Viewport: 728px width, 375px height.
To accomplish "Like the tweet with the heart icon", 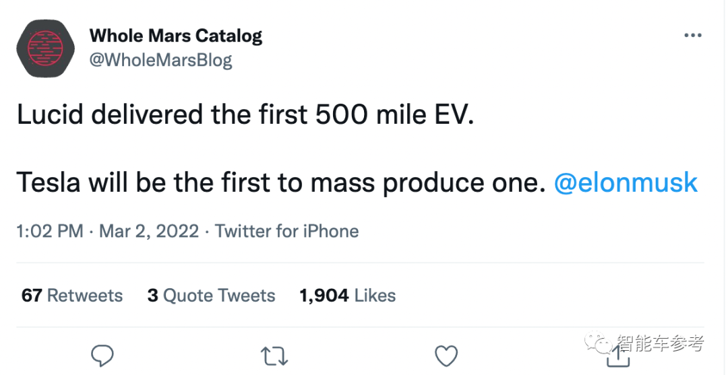I will pos(446,356).
